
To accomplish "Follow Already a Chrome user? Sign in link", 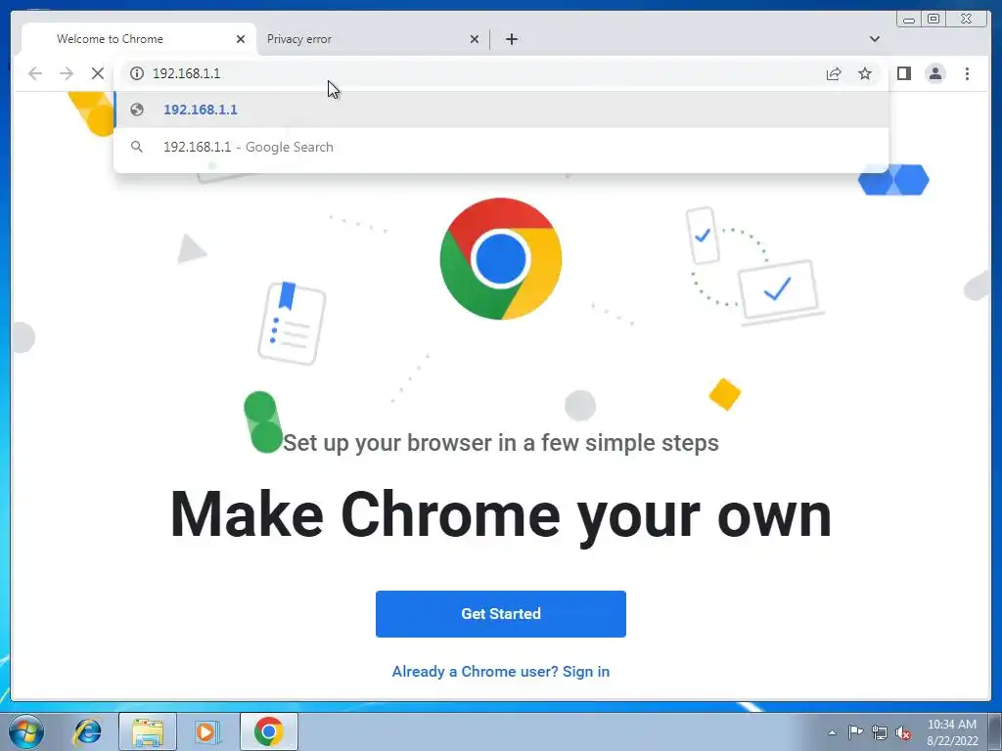I will tap(500, 671).
